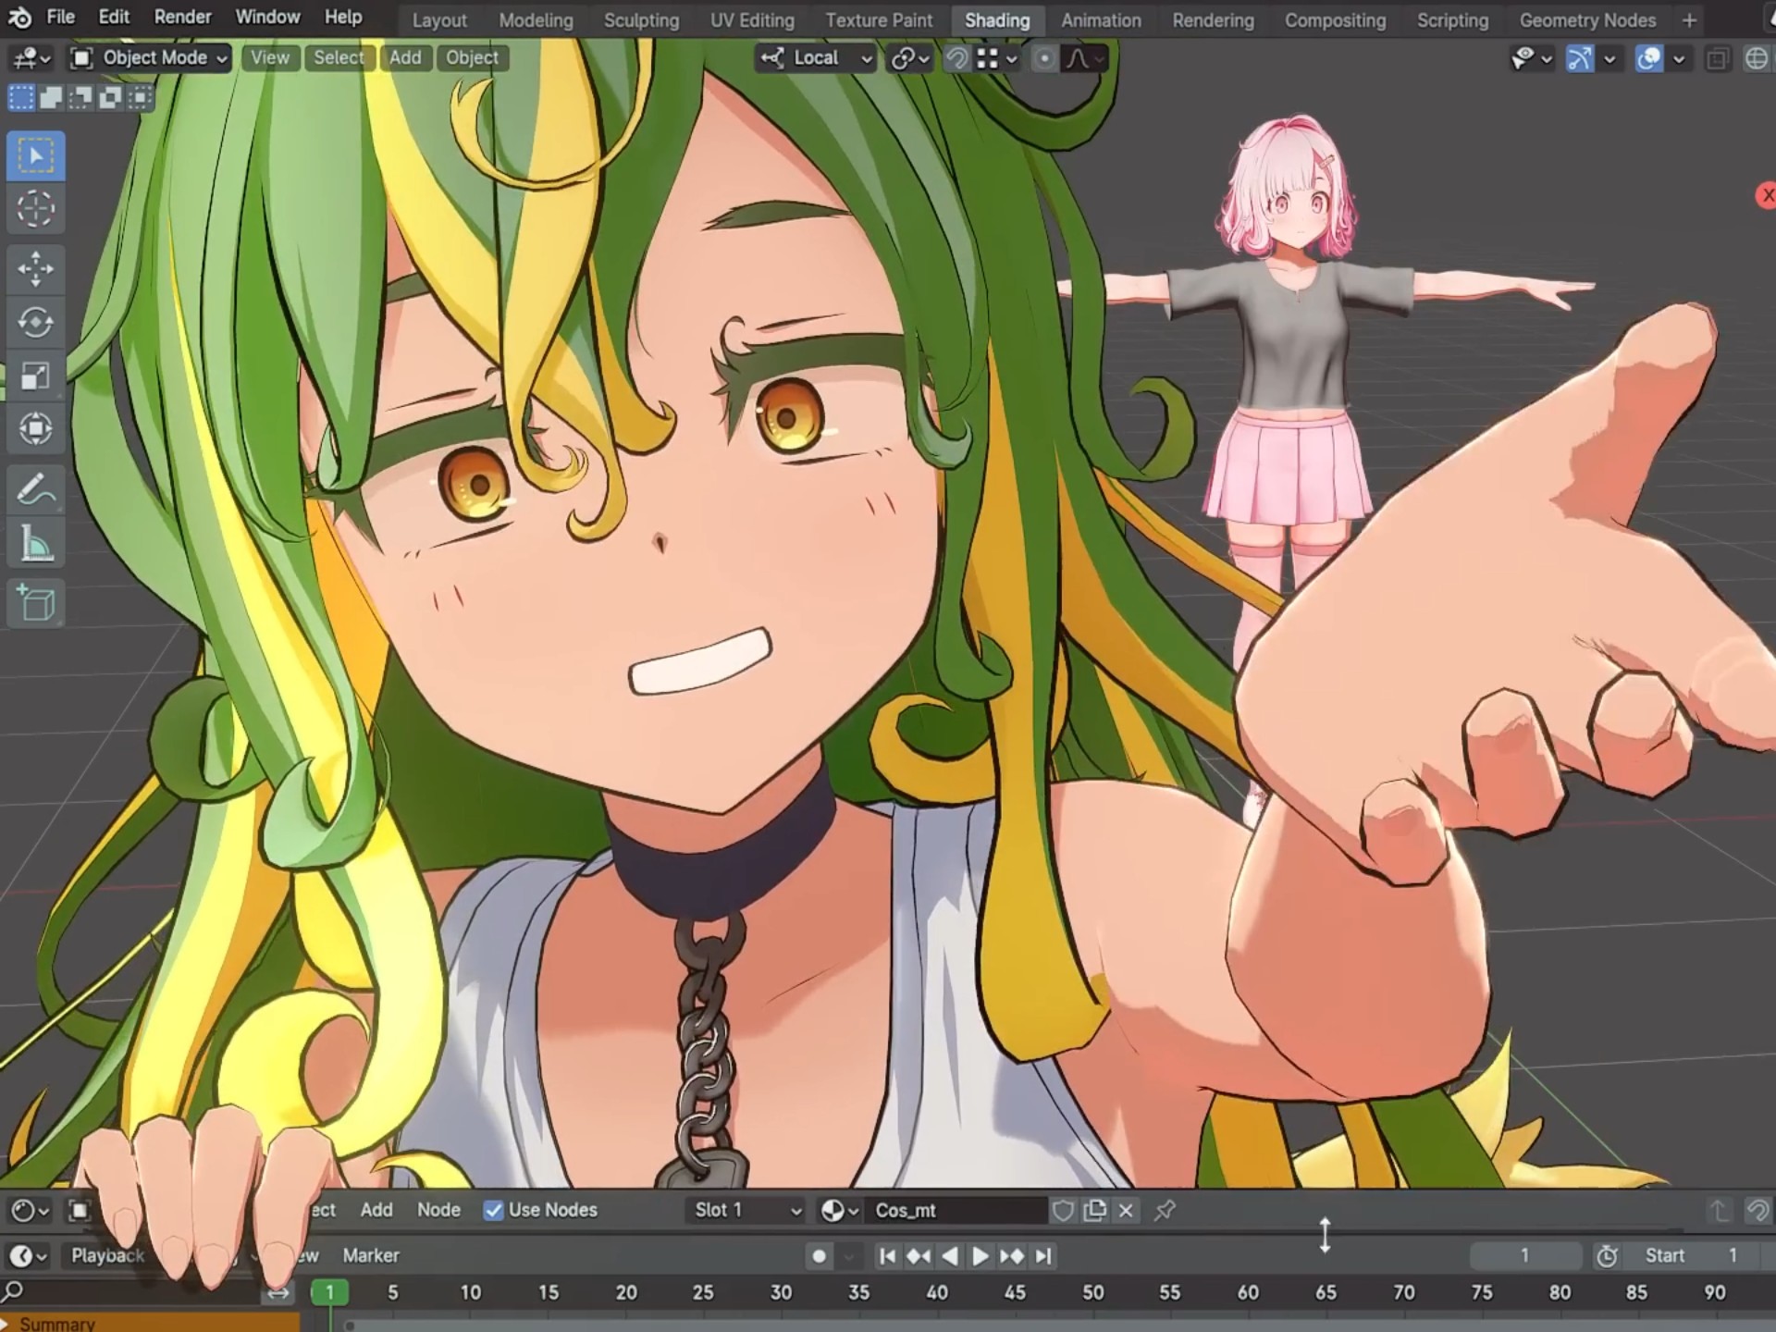1776x1332 pixels.
Task: Enable auto keying record button
Action: pos(819,1256)
